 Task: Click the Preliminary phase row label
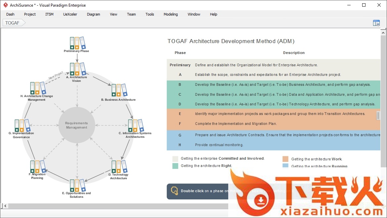tap(180, 65)
